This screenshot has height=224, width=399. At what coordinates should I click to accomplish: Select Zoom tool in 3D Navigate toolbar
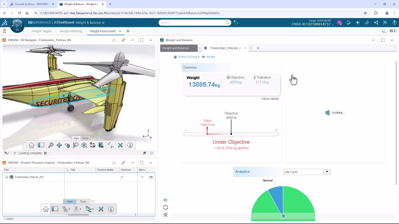point(76,145)
